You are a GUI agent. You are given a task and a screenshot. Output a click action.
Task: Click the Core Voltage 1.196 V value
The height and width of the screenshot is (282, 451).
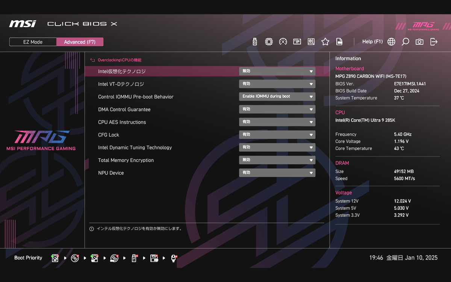coord(401,141)
